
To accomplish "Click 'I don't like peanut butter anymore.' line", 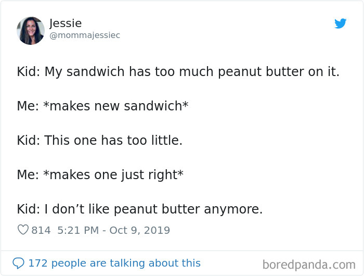I will coord(153,209).
